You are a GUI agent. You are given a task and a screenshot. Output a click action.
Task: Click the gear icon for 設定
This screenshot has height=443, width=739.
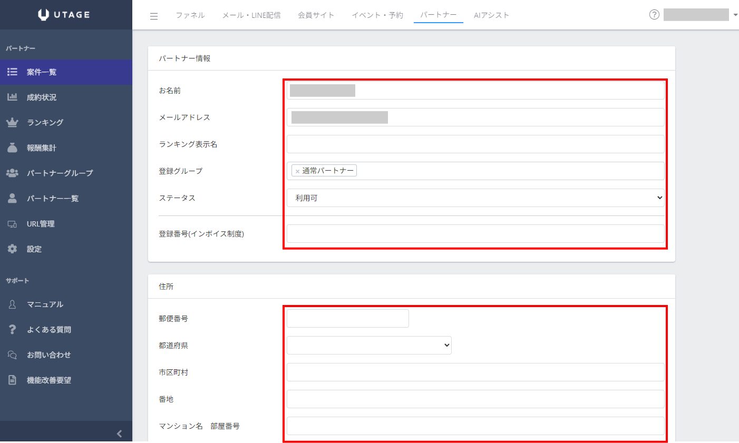point(12,249)
